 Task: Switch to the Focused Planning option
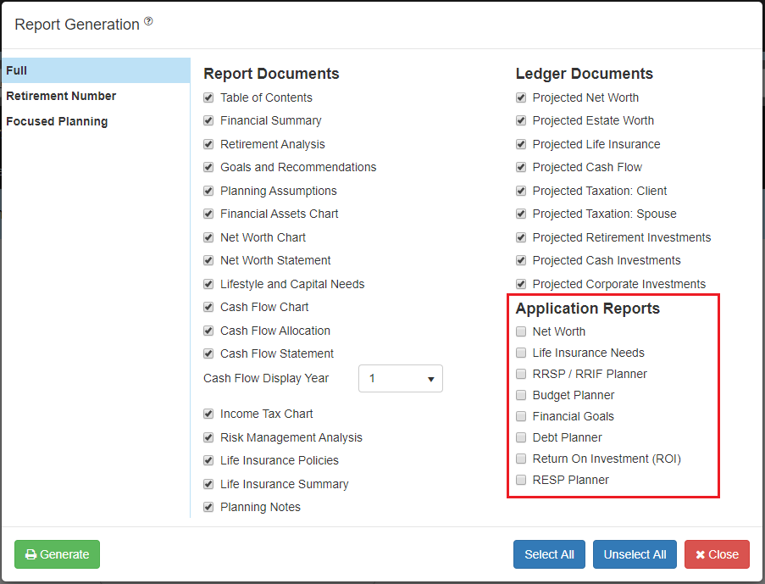click(57, 121)
